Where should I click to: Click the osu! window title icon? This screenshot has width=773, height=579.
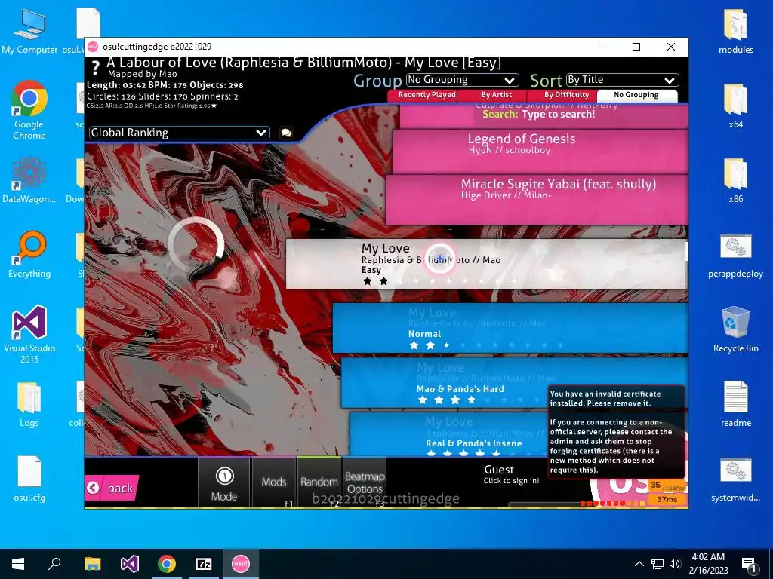click(93, 47)
